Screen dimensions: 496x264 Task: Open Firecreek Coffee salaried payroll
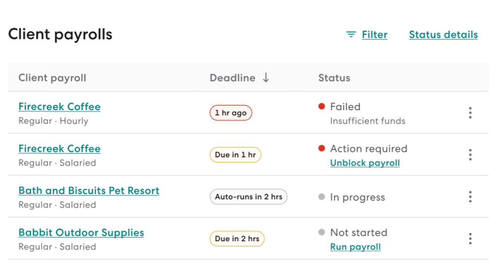pos(59,148)
